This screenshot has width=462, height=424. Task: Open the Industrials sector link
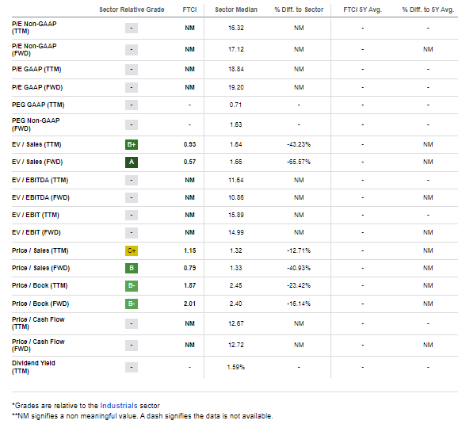coord(119,406)
